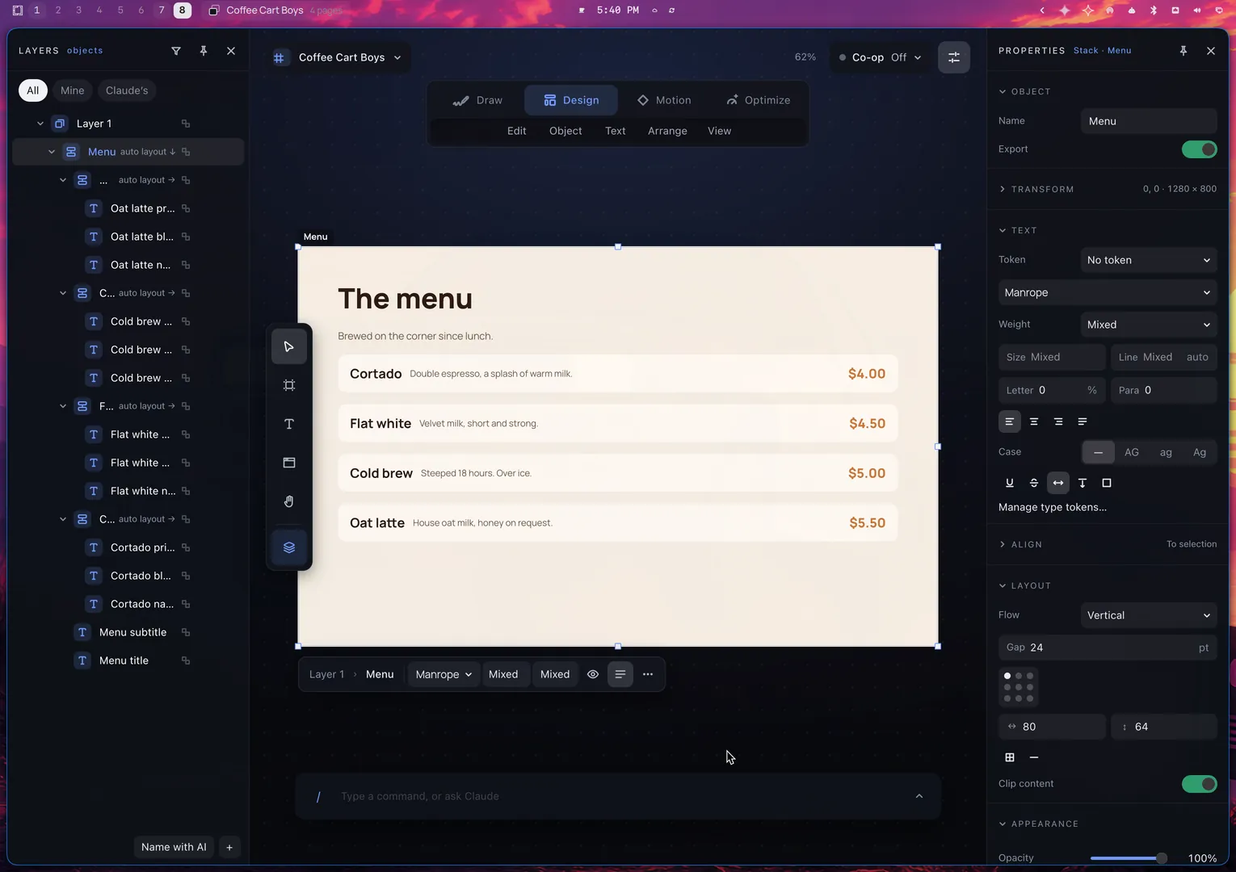
Task: Toggle the Export switch
Action: [1199, 149]
